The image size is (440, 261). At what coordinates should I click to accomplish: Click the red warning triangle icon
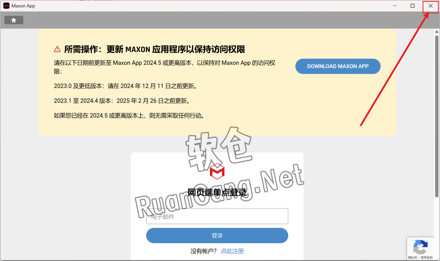57,49
